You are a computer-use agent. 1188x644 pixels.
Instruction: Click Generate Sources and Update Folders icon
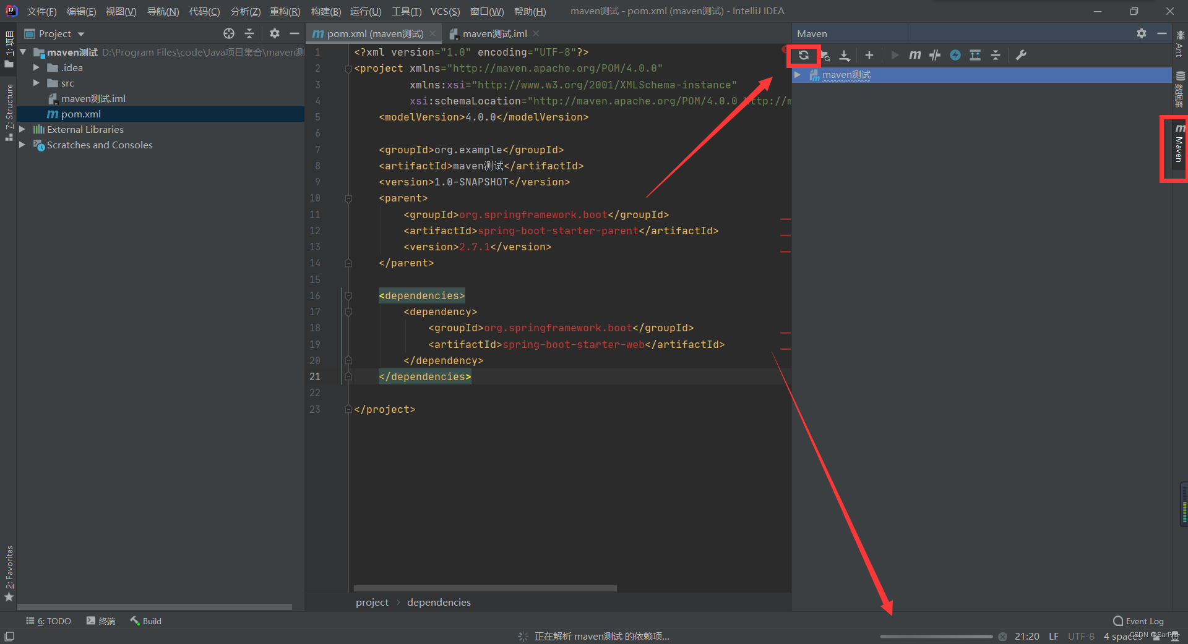[x=825, y=56]
